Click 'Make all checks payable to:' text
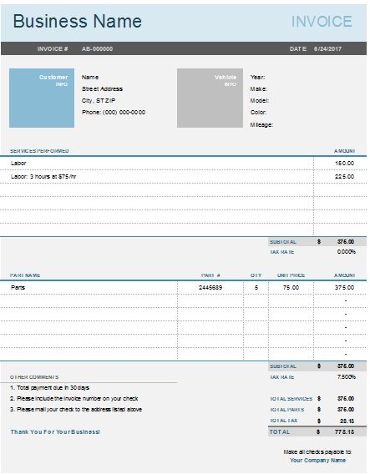 317,452
